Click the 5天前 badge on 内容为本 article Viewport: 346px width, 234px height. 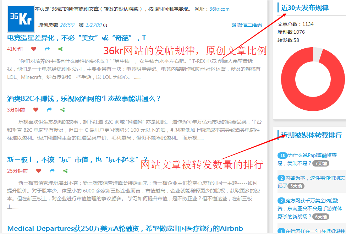coord(296,186)
